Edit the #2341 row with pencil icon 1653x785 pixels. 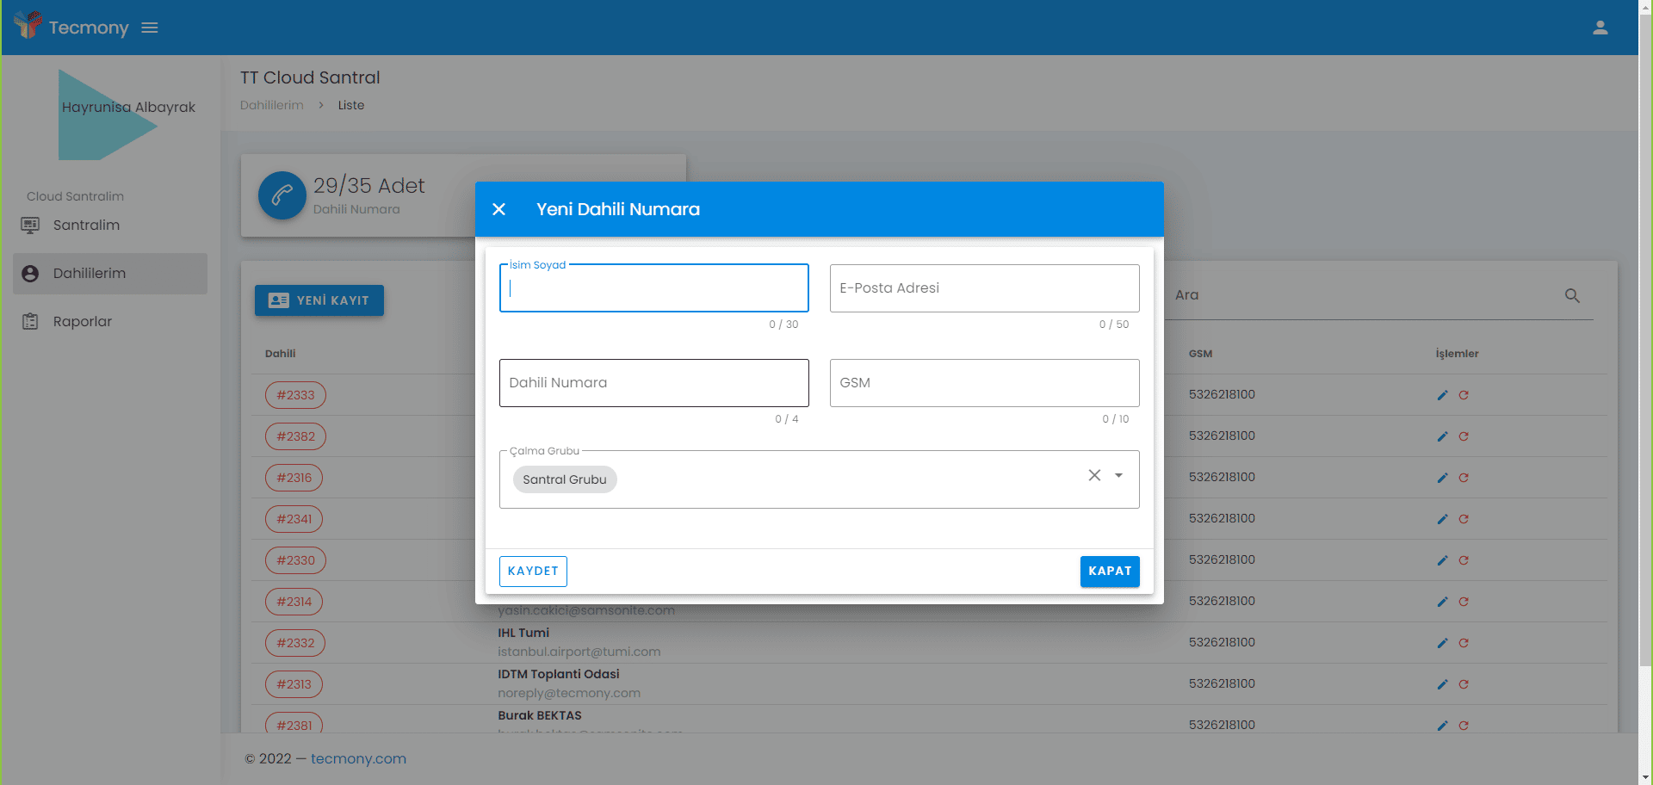(1442, 519)
